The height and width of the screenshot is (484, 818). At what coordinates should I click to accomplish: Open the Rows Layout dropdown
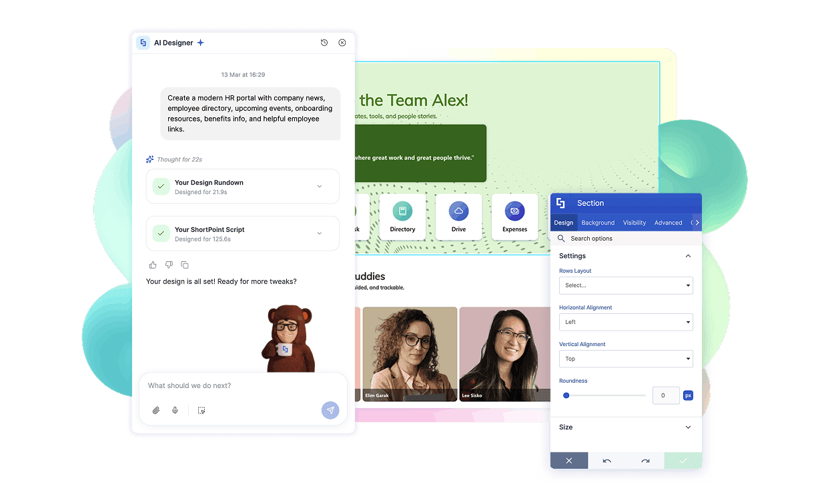point(626,285)
